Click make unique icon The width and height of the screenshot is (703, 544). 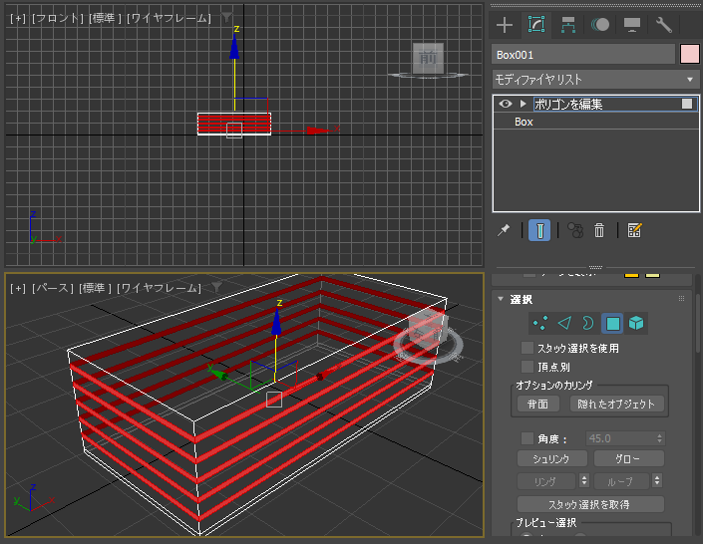tap(575, 230)
